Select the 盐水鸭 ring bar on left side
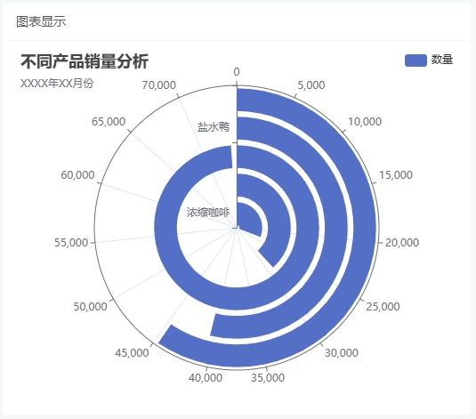476x419 pixels. 165,228
